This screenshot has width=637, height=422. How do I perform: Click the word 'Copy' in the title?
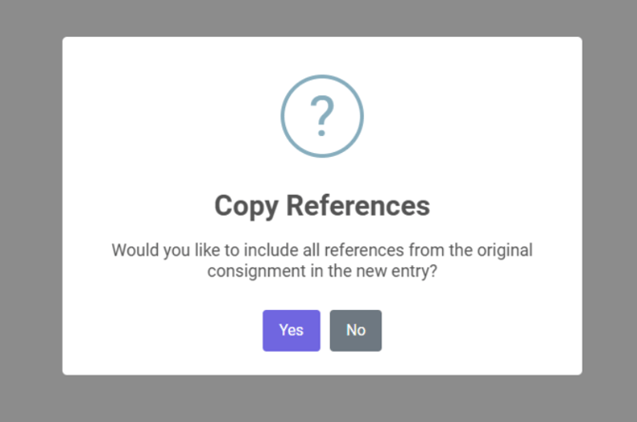click(246, 205)
